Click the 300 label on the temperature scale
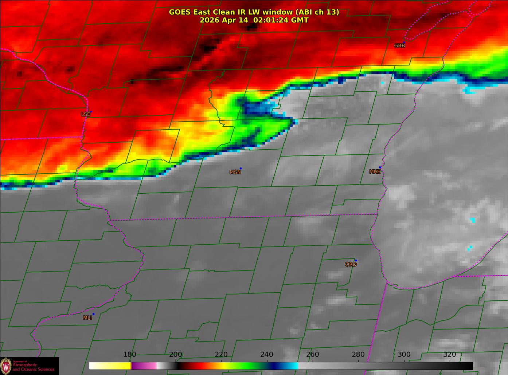508x375 pixels. [404, 354]
